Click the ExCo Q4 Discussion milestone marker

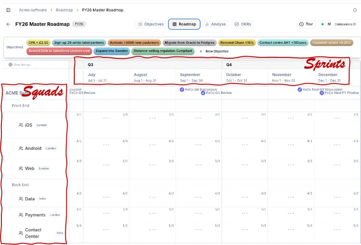click(182, 89)
